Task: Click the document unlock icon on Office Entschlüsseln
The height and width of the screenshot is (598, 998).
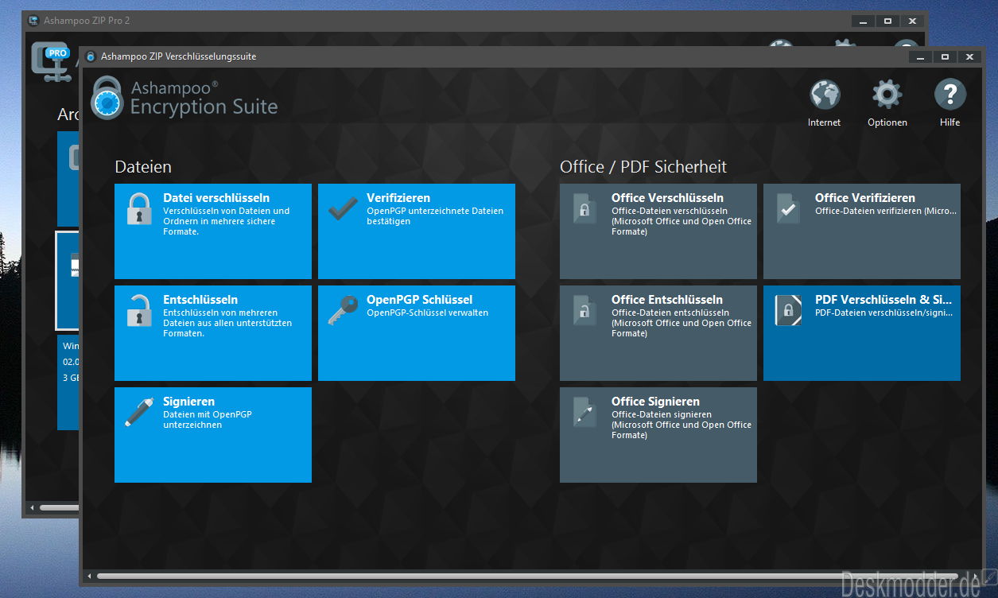Action: point(584,310)
